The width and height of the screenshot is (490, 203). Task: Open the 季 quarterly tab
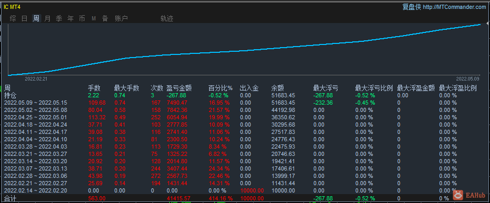(x=59, y=18)
